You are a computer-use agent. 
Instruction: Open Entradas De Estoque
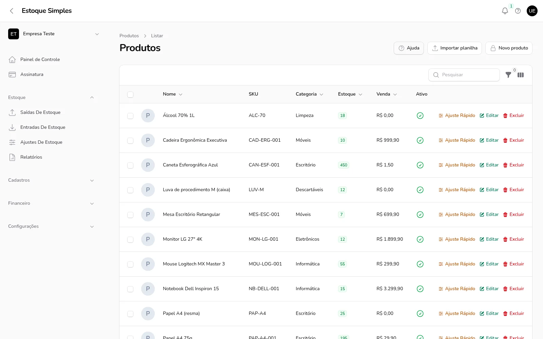pyautogui.click(x=52, y=127)
